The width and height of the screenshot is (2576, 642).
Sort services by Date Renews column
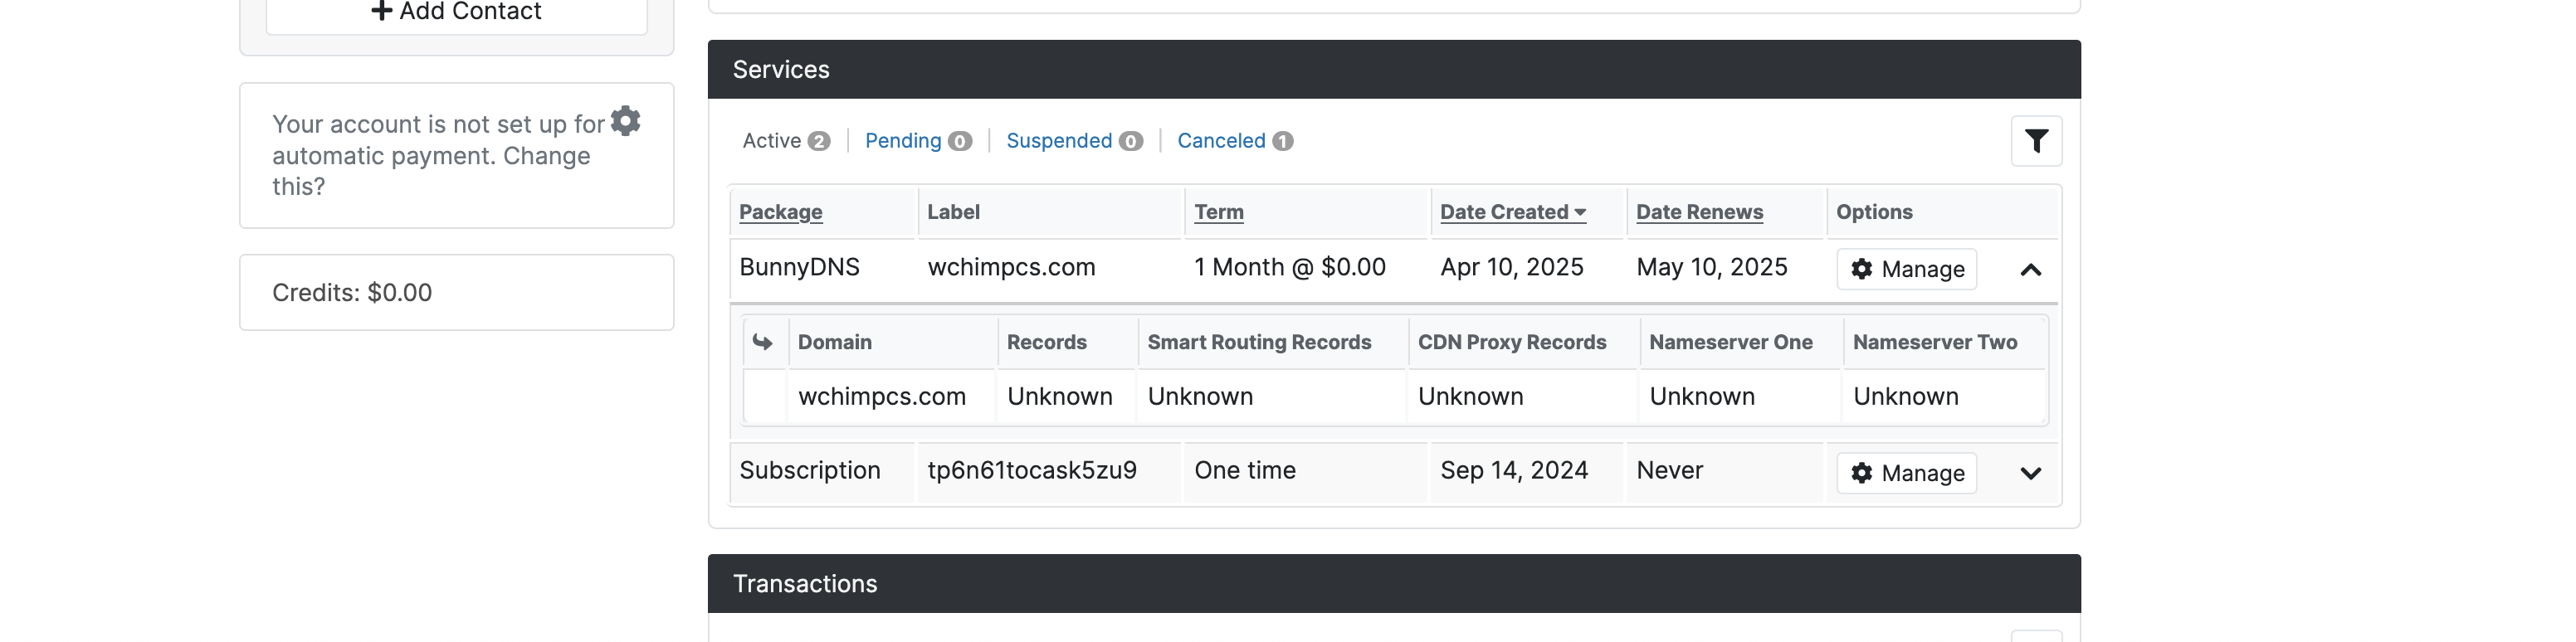click(x=1699, y=212)
